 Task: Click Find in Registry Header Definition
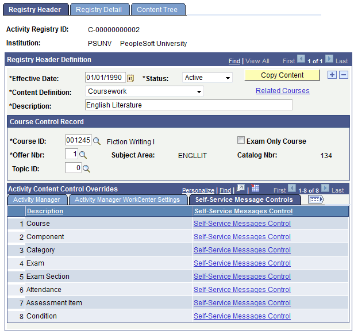coord(234,61)
